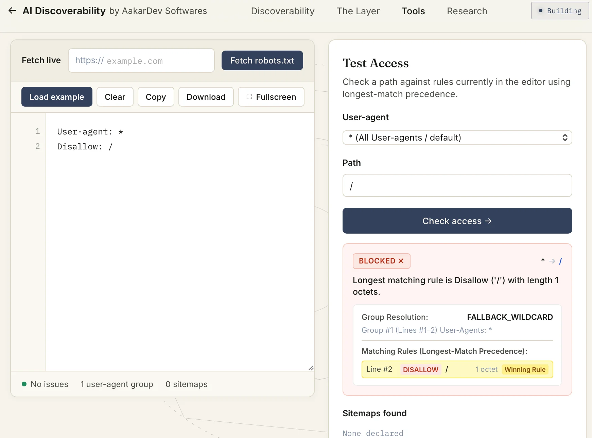Click the Line #2 Disallow winning rule row
The height and width of the screenshot is (438, 592).
click(457, 369)
